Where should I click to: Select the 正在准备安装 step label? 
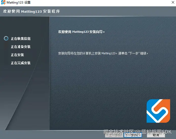21,47
